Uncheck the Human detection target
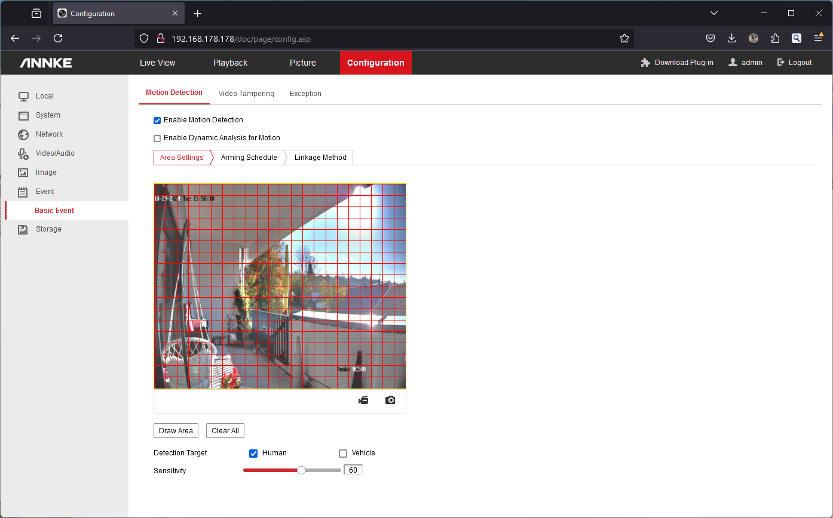This screenshot has height=518, width=833. coord(253,454)
